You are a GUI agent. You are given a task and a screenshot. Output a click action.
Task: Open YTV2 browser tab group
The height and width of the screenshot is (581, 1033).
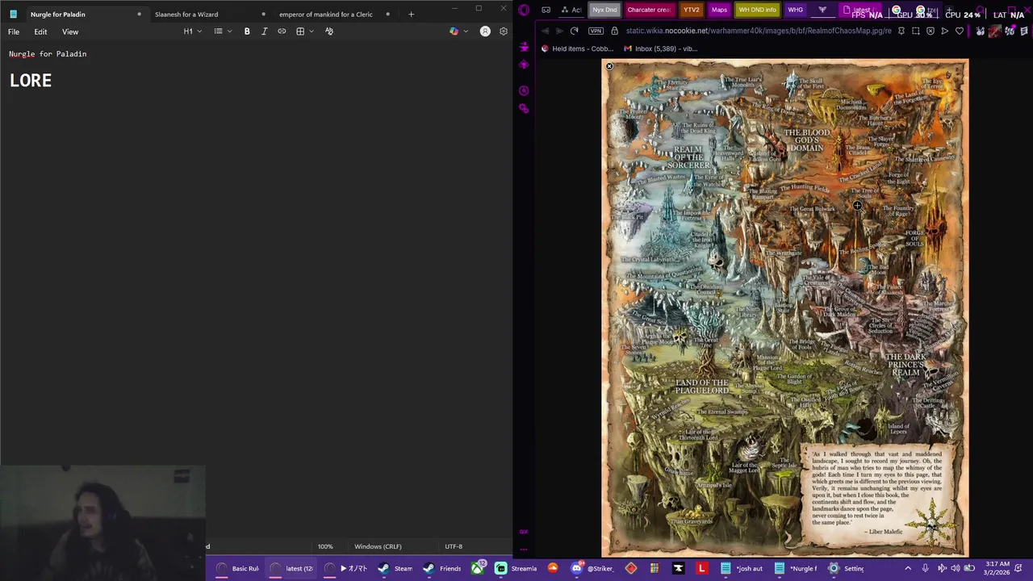point(692,10)
